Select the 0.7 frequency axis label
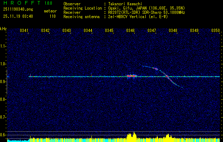Image resolution: width=223 pixels, height=142 pixels. [3, 117]
